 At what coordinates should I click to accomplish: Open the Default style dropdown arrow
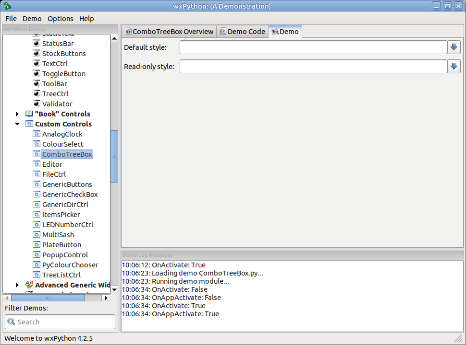click(x=454, y=47)
